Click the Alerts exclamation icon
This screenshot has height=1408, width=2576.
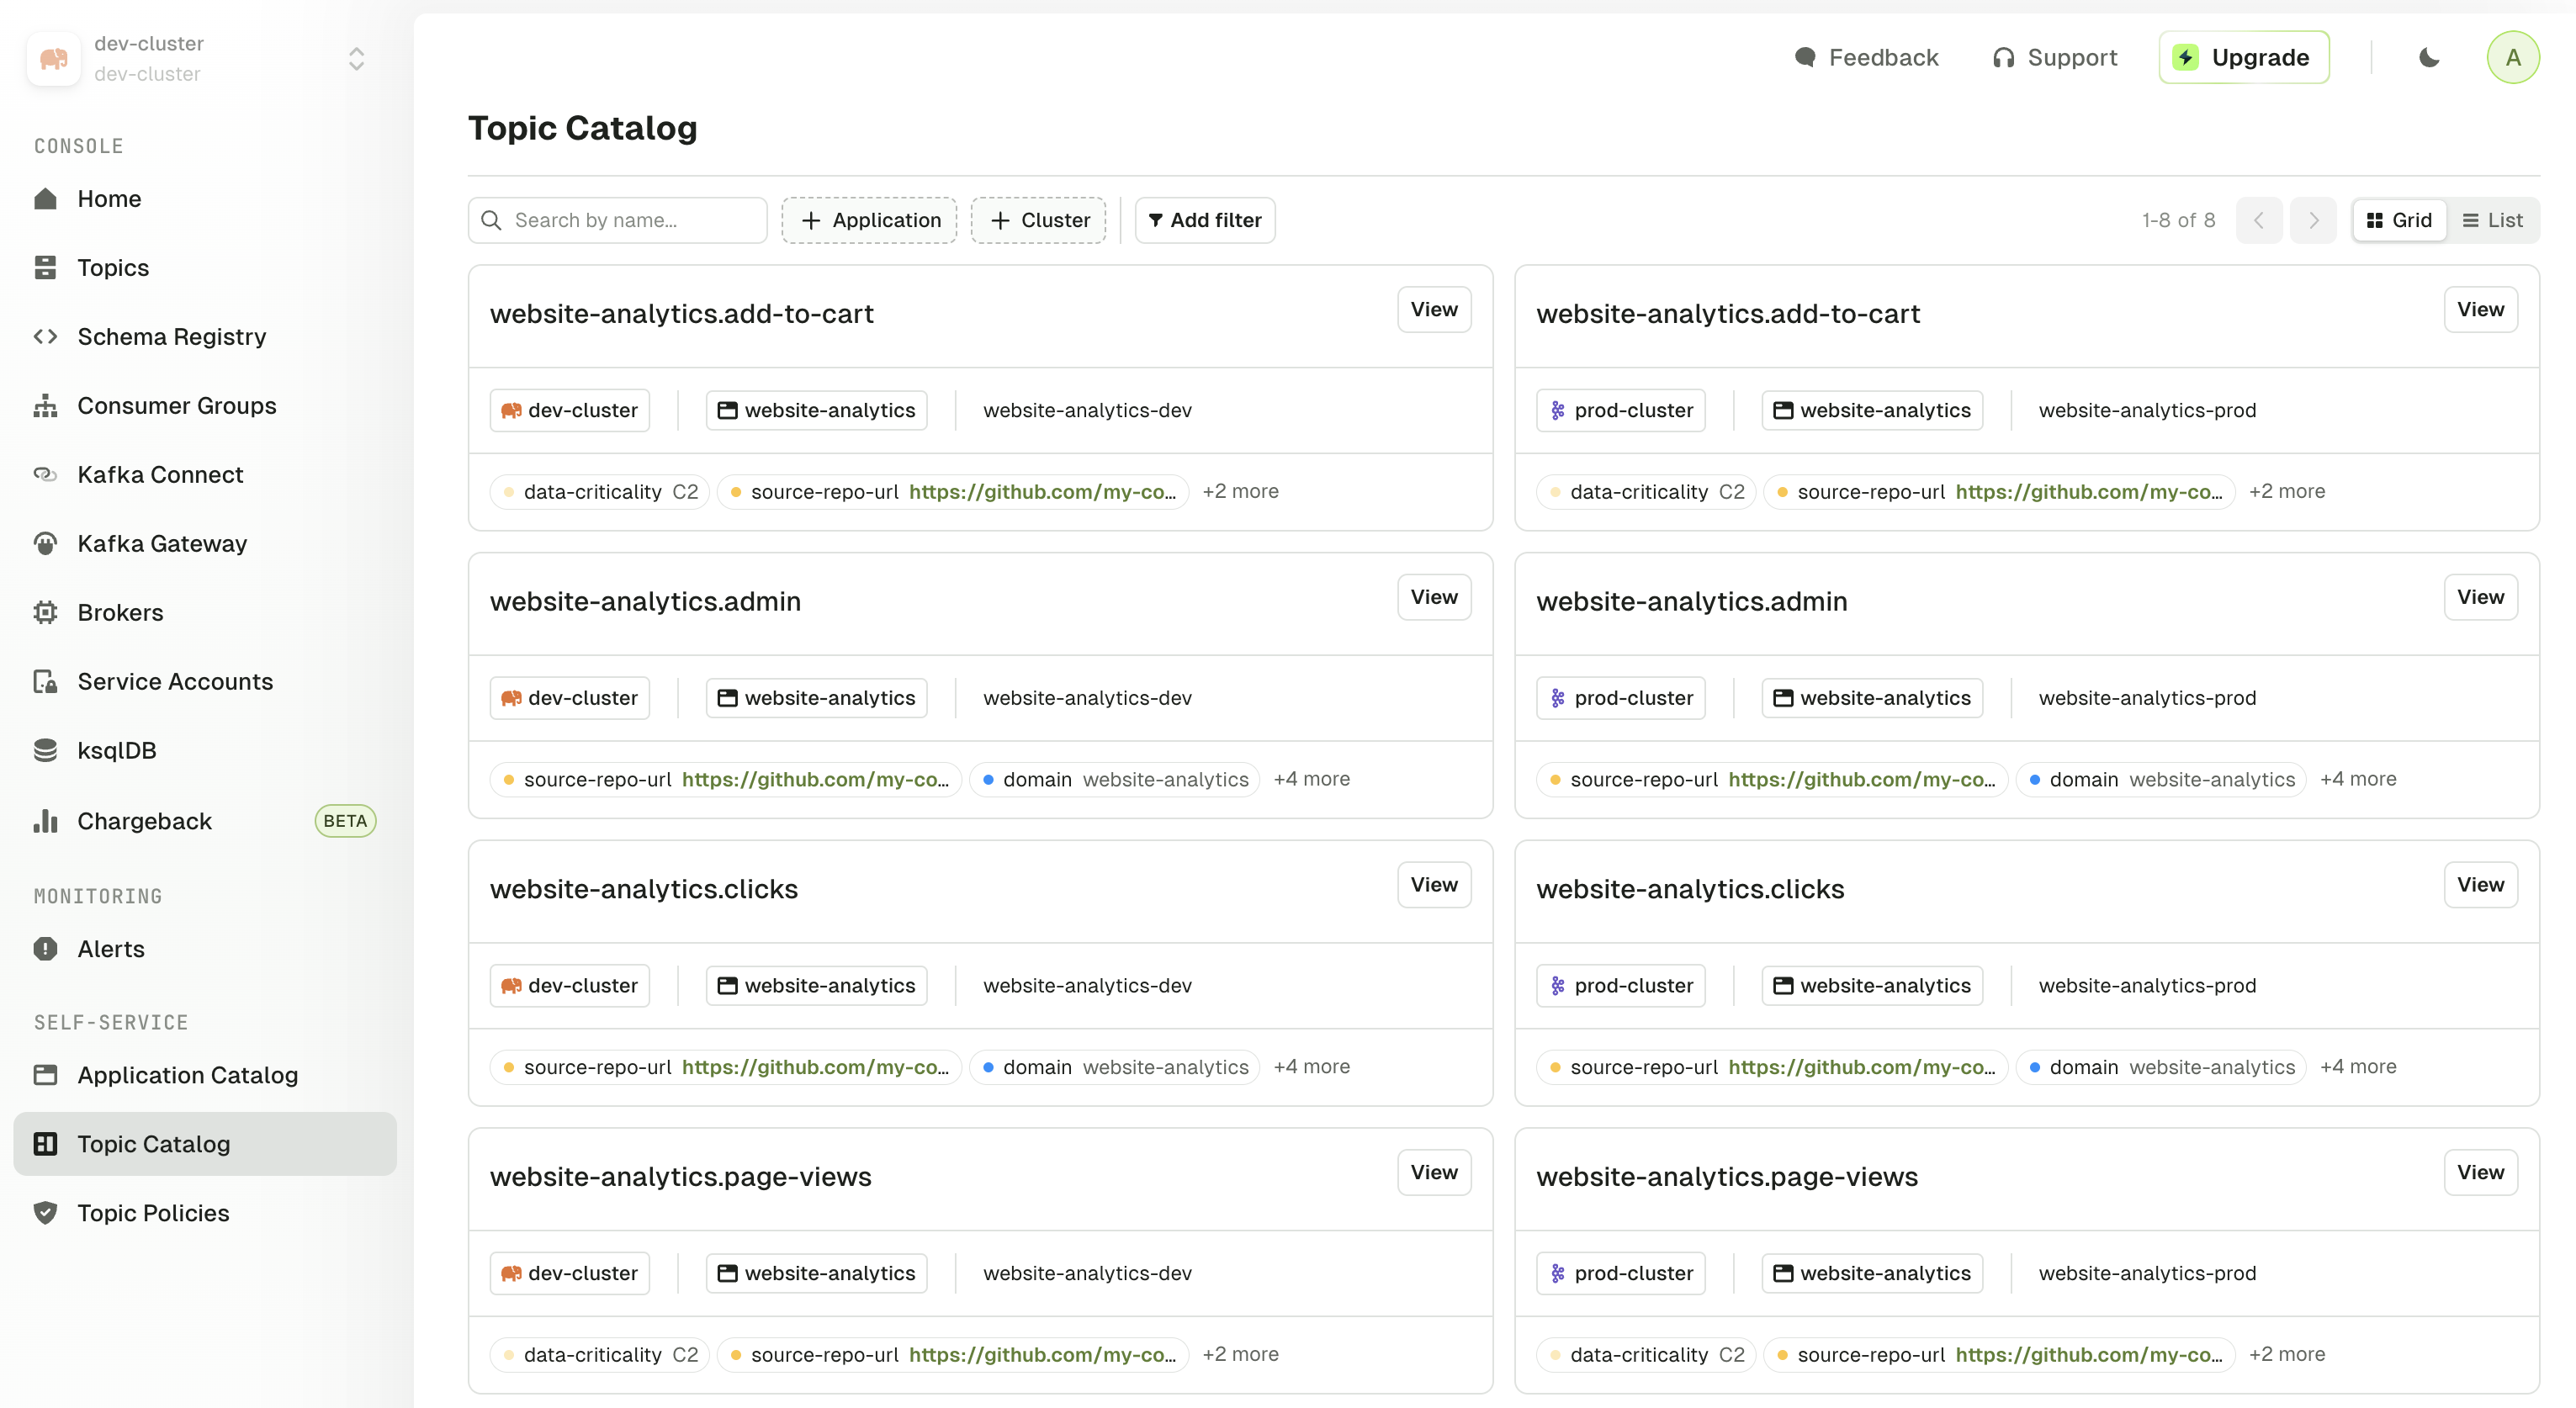[45, 949]
